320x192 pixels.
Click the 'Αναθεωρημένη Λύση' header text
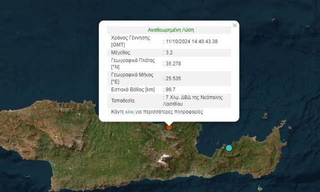pyautogui.click(x=171, y=30)
